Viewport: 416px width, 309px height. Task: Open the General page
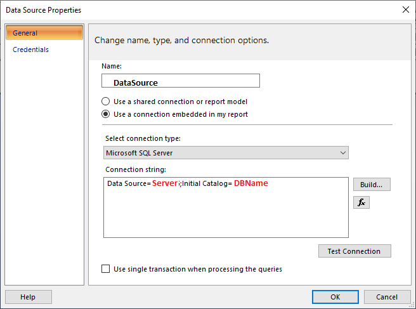coord(44,33)
